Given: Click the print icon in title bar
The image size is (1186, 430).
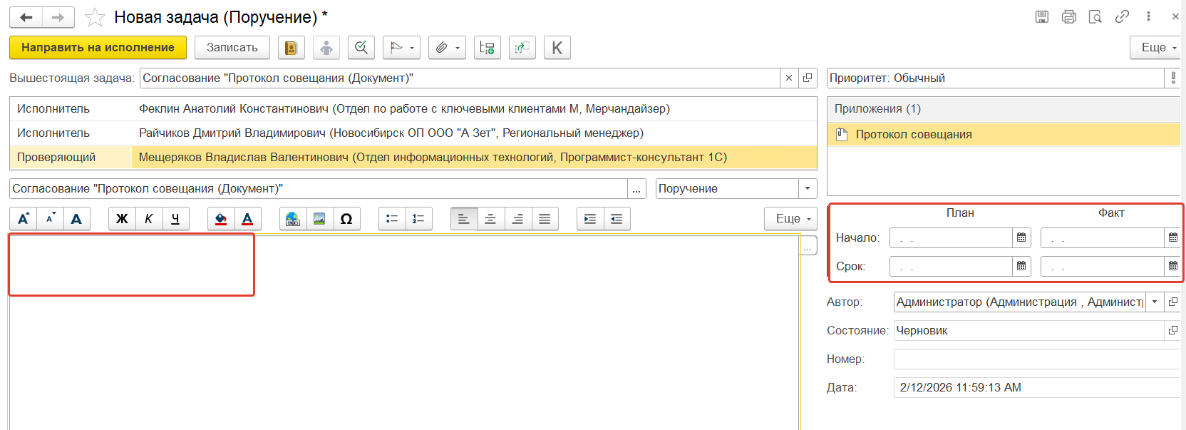Looking at the screenshot, I should (x=1068, y=16).
